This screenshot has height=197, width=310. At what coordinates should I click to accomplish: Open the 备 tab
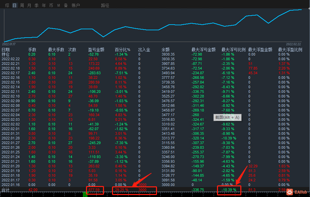point(66,5)
